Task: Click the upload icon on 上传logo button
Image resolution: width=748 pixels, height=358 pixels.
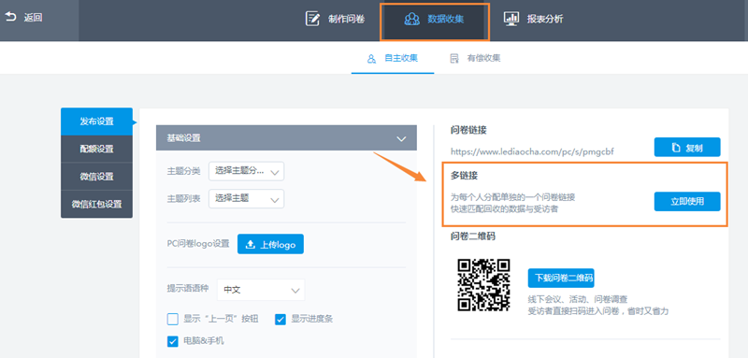Action: point(250,245)
